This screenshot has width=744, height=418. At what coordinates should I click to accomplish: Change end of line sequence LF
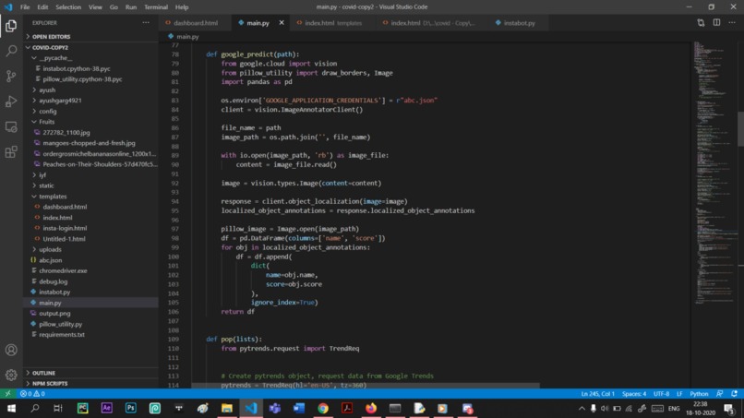679,394
